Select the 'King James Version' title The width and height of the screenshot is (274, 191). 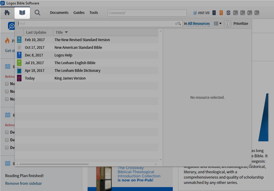[x=70, y=78]
